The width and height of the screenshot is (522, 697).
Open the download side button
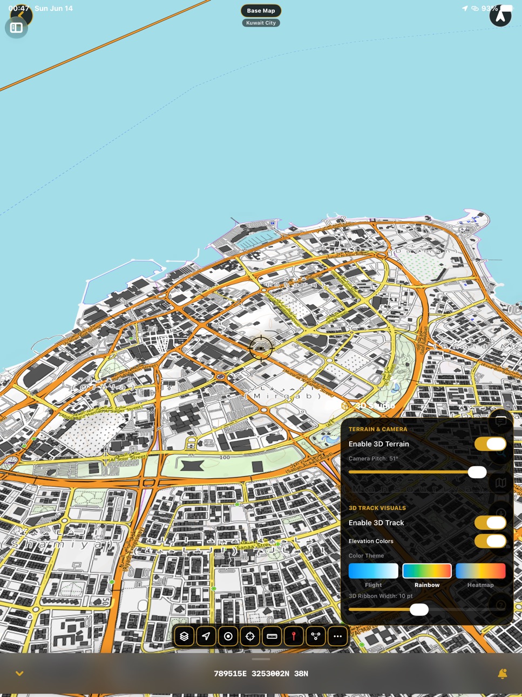point(501,513)
